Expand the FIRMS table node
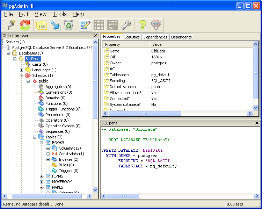262x209 pixels. pyautogui.click(x=42, y=176)
